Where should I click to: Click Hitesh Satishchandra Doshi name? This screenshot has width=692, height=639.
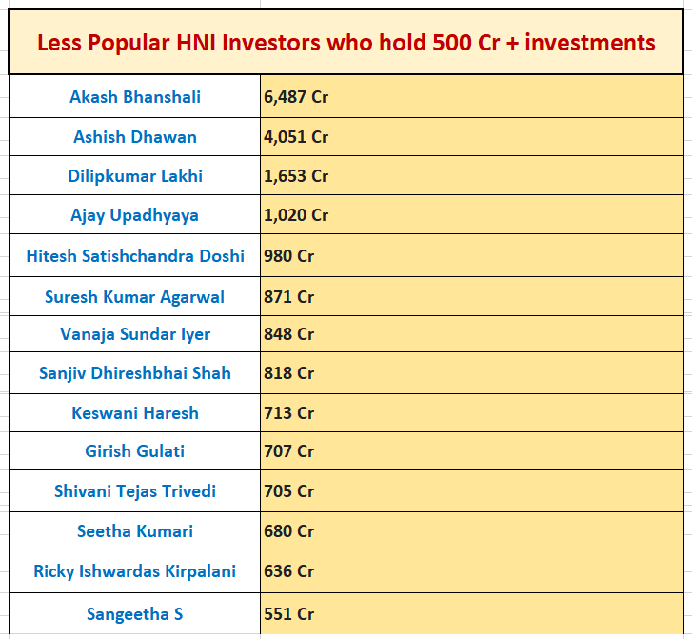pos(134,256)
